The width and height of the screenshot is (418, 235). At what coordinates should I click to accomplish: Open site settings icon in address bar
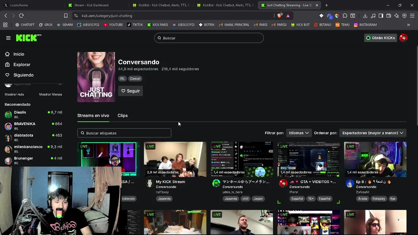pos(76,16)
